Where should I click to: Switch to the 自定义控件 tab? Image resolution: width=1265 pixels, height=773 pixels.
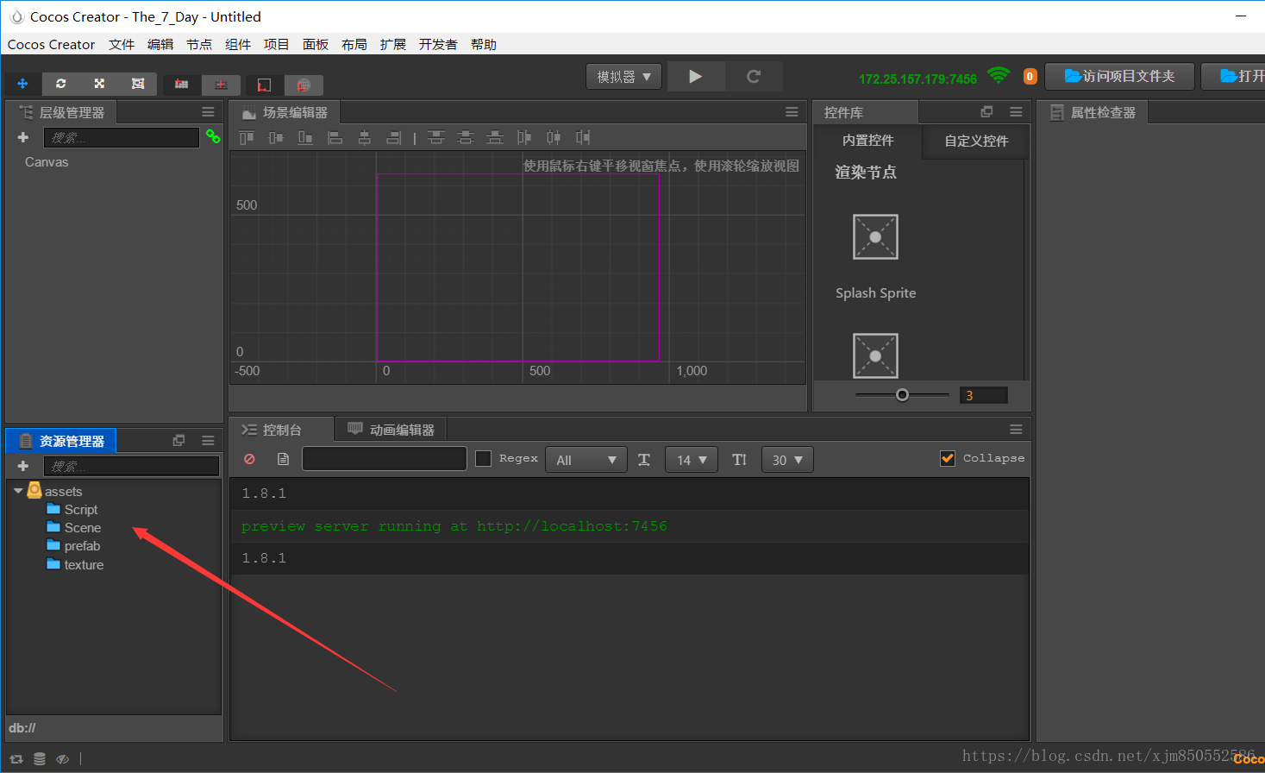(976, 141)
